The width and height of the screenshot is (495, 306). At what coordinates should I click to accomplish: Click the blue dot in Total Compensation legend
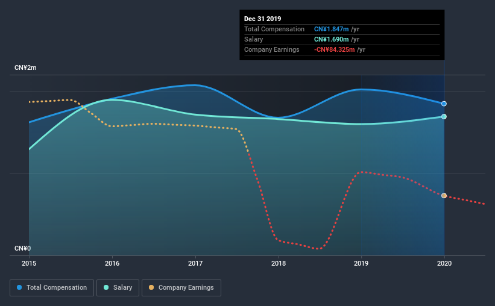click(19, 288)
